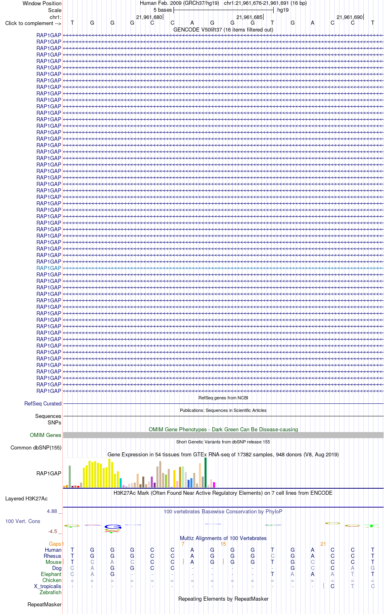
Task: Click the gray OMIM Genes bar
Action: [223, 435]
